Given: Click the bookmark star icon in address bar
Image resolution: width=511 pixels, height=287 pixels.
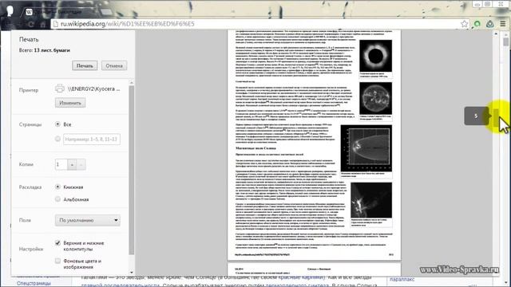Looking at the screenshot, I should pyautogui.click(x=464, y=24).
